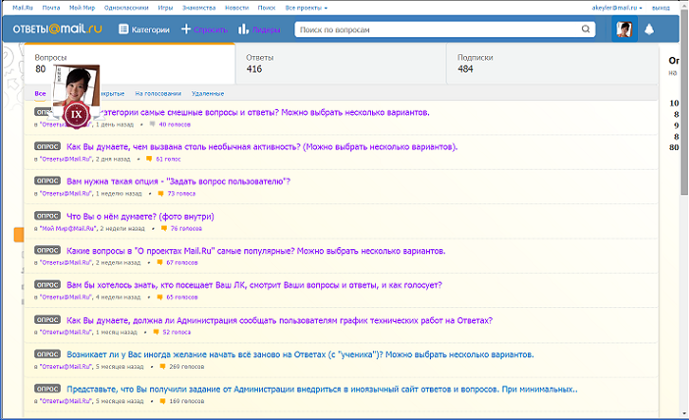The width and height of the screenshot is (689, 420).
Task: Click the 269 голосов votes link
Action: tap(185, 366)
